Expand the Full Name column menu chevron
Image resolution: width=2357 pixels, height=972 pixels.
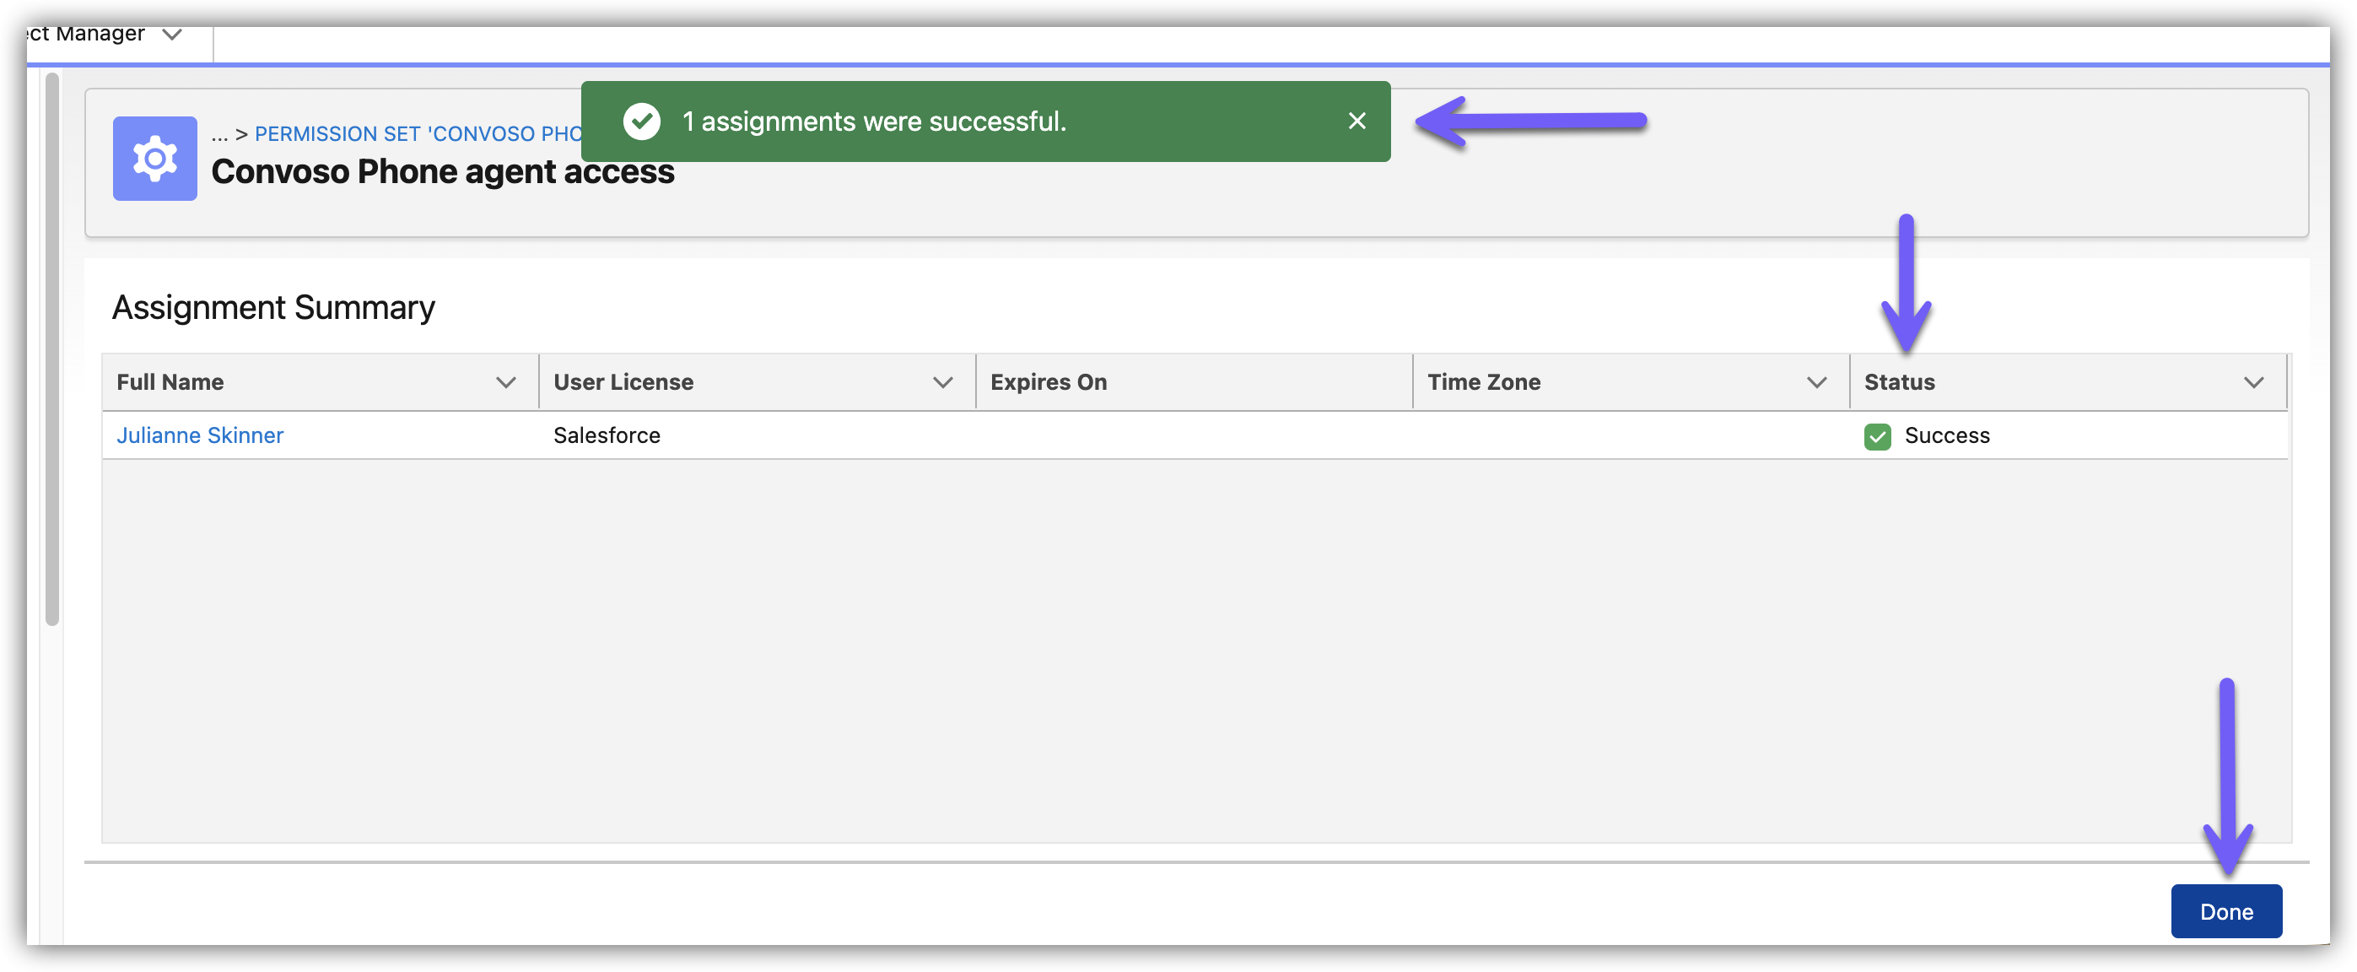506,382
